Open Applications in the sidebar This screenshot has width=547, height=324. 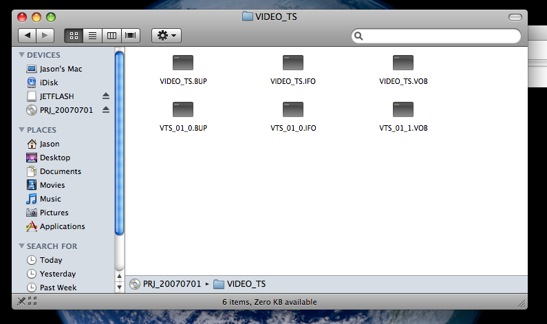point(62,226)
